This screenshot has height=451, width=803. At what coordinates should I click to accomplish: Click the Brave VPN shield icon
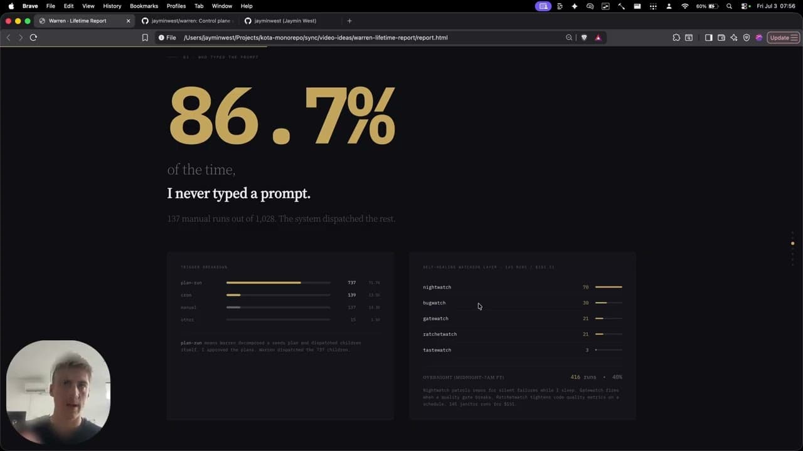747,38
